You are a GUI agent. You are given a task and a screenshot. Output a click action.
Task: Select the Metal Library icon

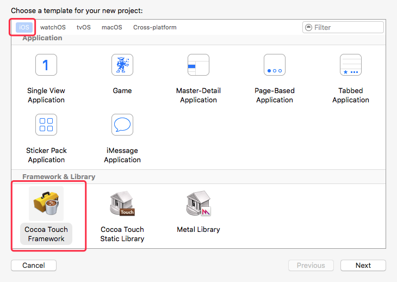tap(199, 204)
